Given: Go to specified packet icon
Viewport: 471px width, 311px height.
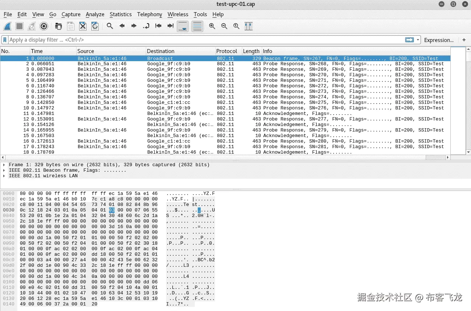Looking at the screenshot, I should (146, 26).
